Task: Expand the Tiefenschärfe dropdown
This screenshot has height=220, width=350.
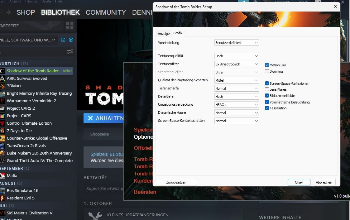Action: point(237,88)
